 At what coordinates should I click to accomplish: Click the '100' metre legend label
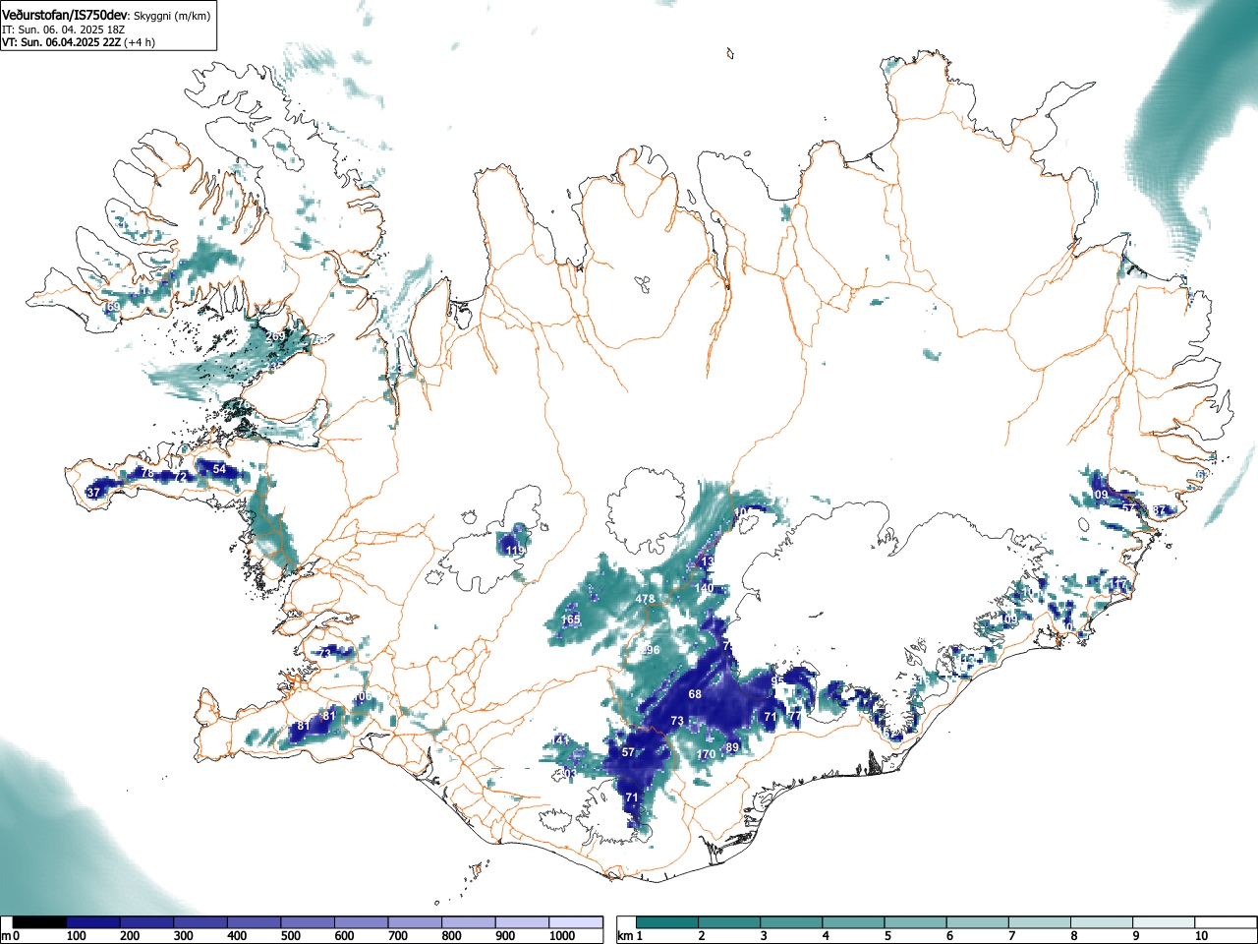click(x=77, y=936)
